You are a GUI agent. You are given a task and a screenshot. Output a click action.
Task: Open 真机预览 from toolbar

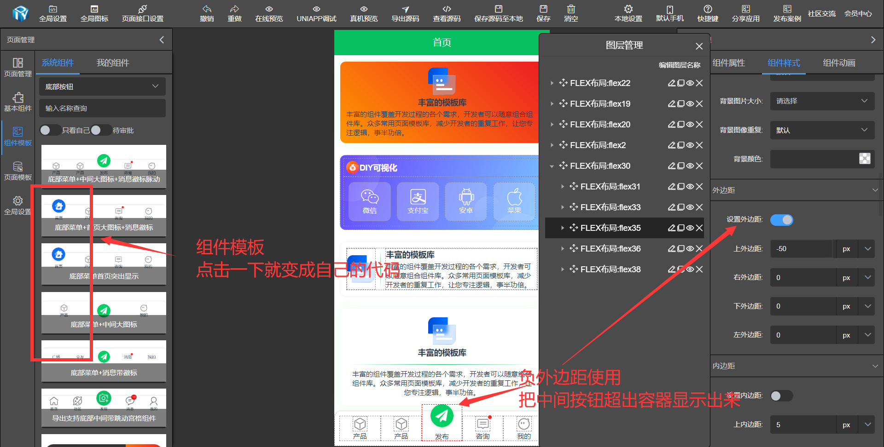[364, 14]
